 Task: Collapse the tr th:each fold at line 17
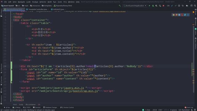tap(12, 45)
